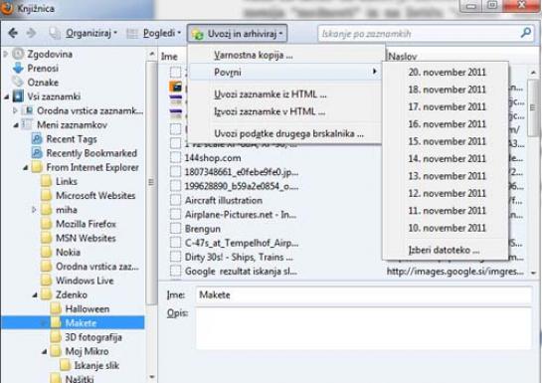Image resolution: width=542 pixels, height=383 pixels.
Task: Expand the Zgodovina tree node
Action: 5,54
